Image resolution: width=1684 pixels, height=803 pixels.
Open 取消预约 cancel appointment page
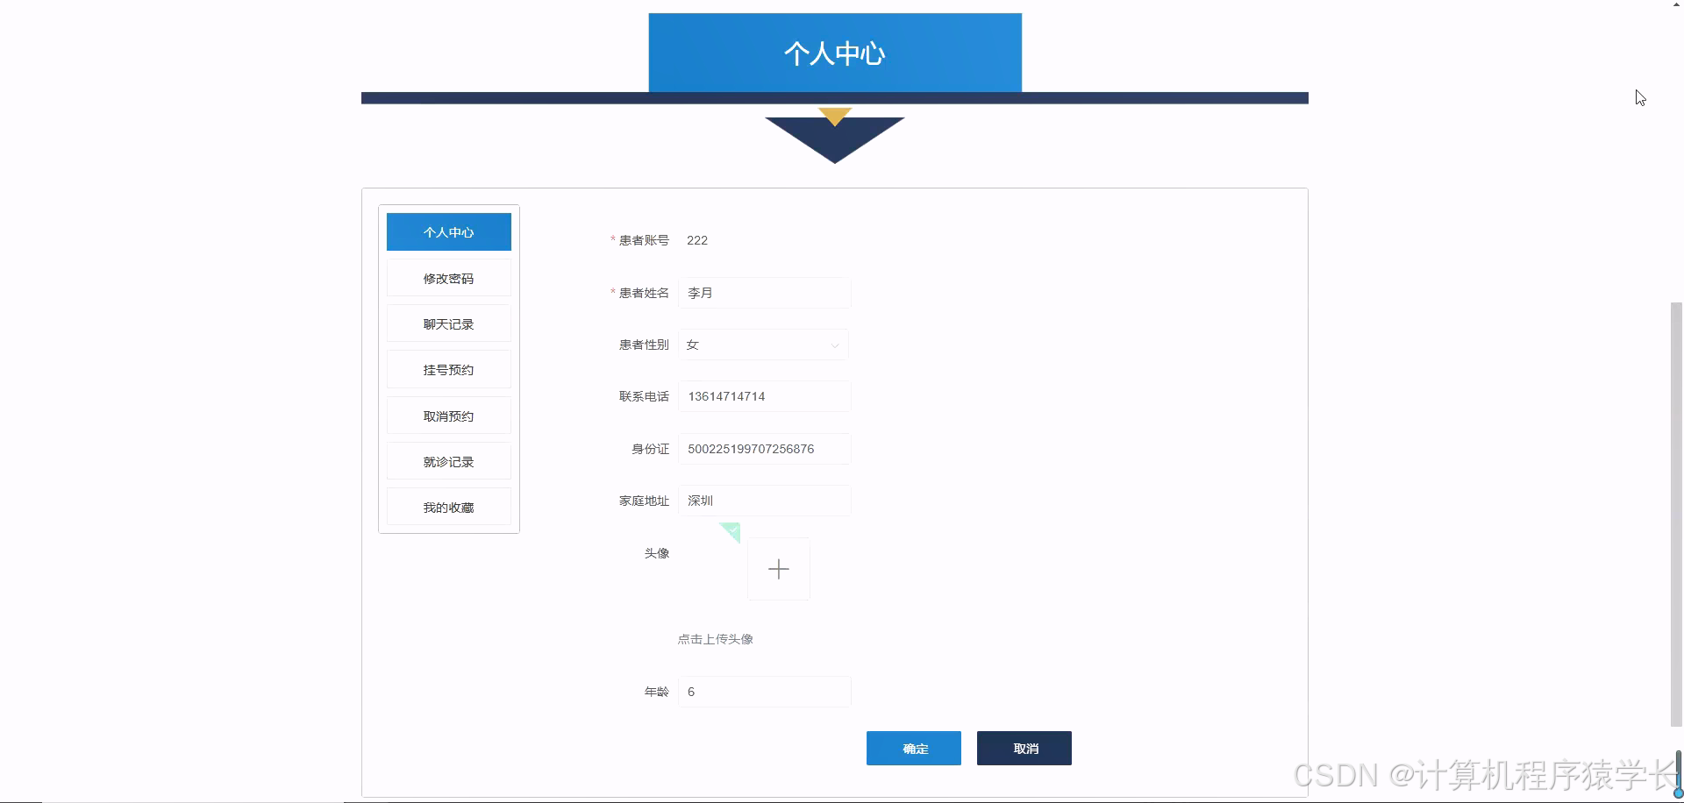[448, 415]
